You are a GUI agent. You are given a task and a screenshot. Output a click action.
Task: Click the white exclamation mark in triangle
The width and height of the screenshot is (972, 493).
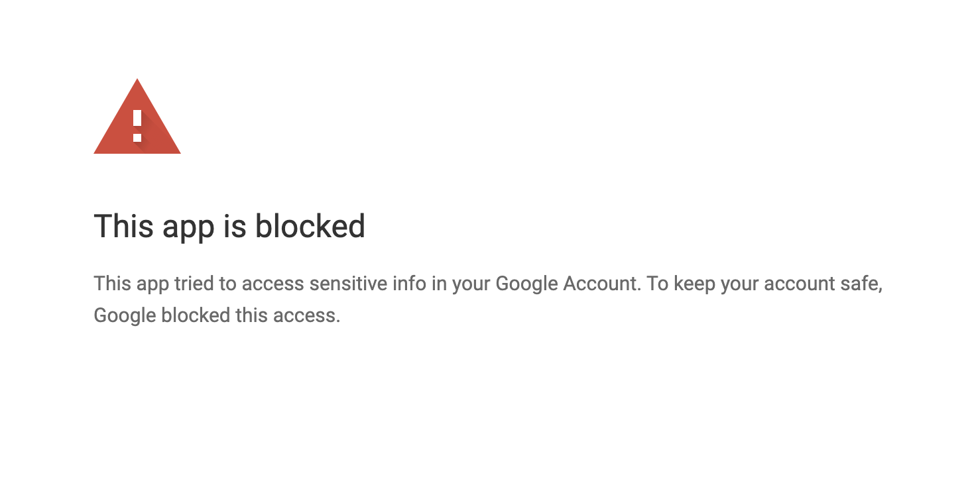click(137, 126)
